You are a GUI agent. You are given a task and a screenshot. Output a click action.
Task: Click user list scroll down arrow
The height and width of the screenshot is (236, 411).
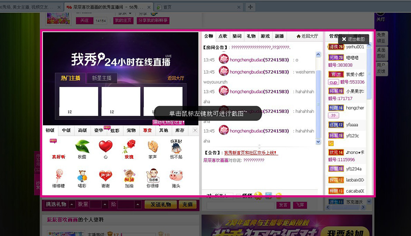[369, 202]
